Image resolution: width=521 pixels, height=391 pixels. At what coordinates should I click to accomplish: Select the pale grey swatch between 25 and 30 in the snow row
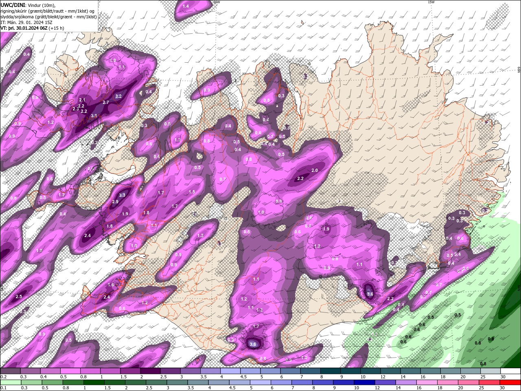[490, 371]
